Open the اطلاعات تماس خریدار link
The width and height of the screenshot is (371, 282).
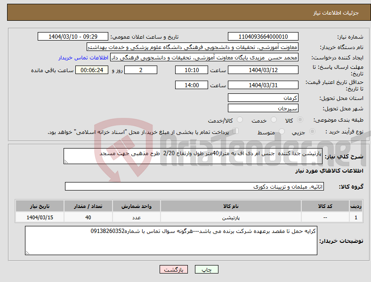[83, 58]
